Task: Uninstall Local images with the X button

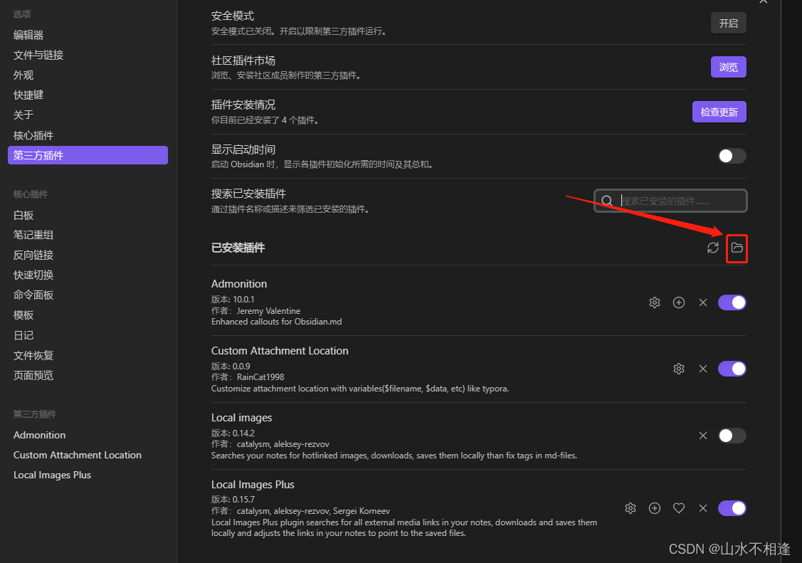Action: click(702, 435)
